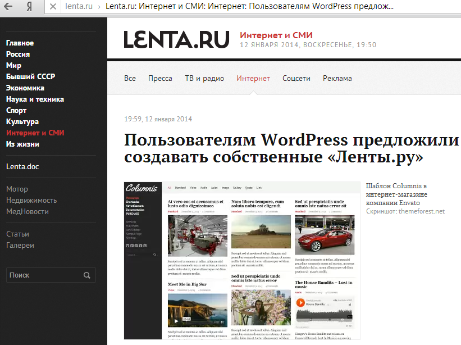
Task: Open the Бывший СССР section
Action: pos(30,76)
